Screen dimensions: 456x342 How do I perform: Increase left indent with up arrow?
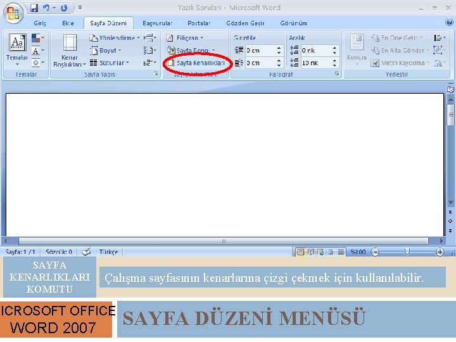point(279,48)
